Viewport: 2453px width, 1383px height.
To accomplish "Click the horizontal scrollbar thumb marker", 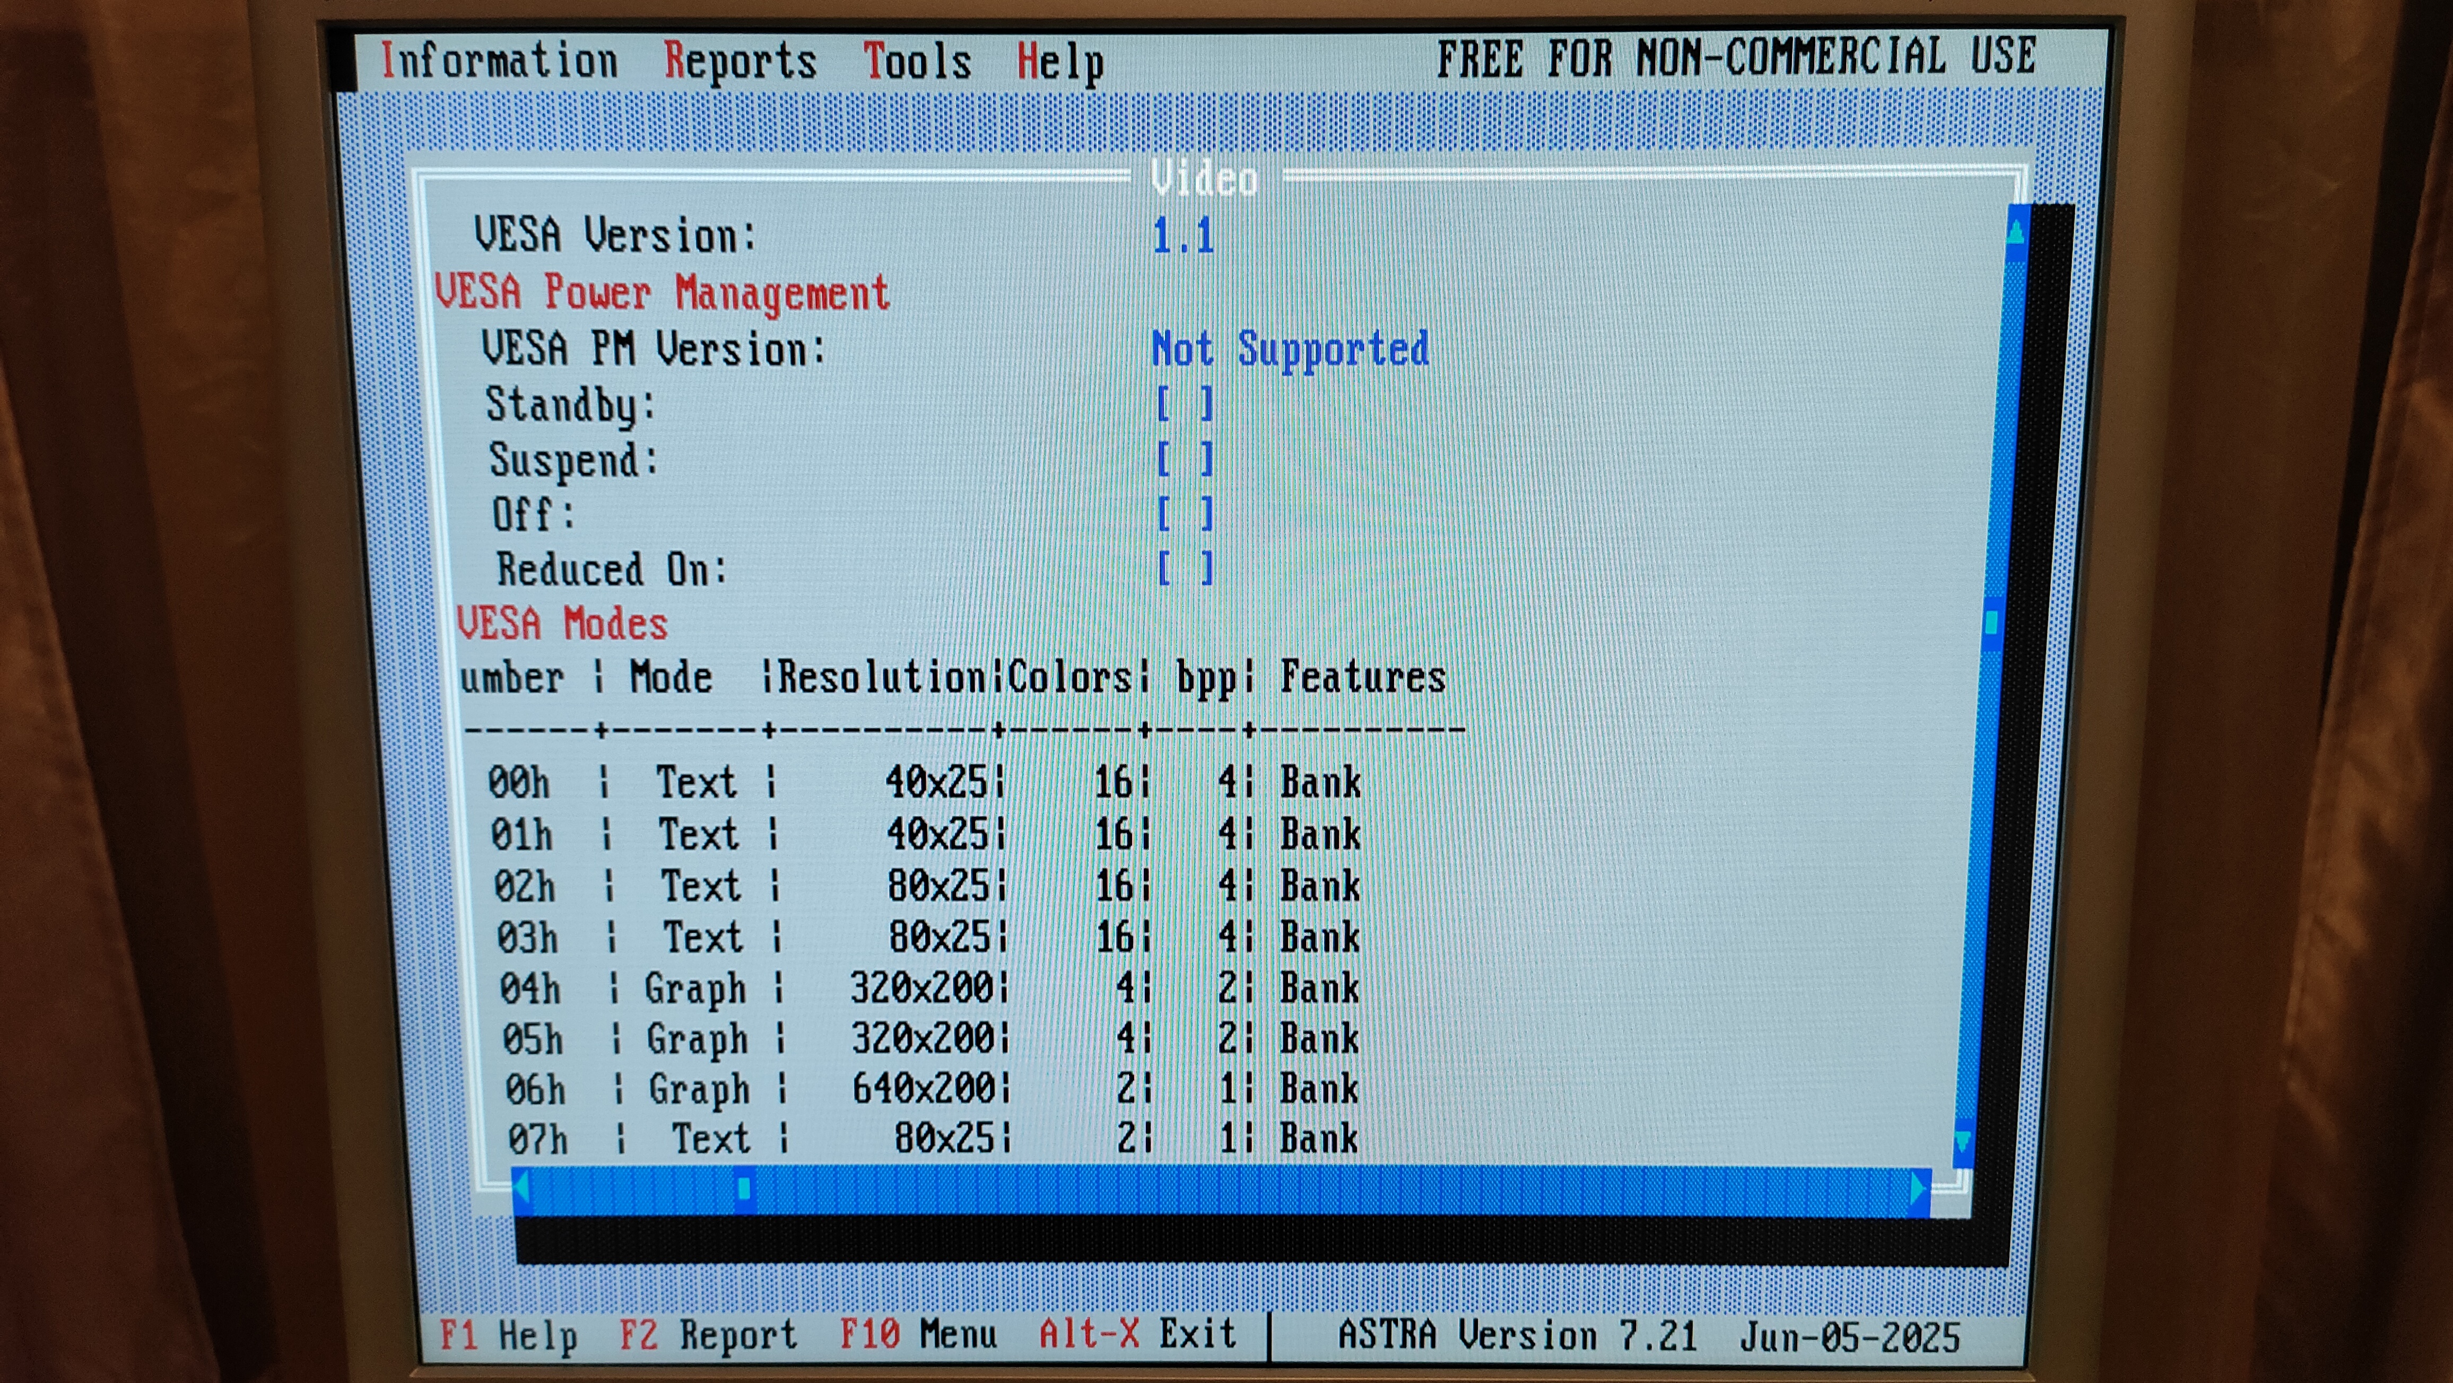I will [x=745, y=1188].
